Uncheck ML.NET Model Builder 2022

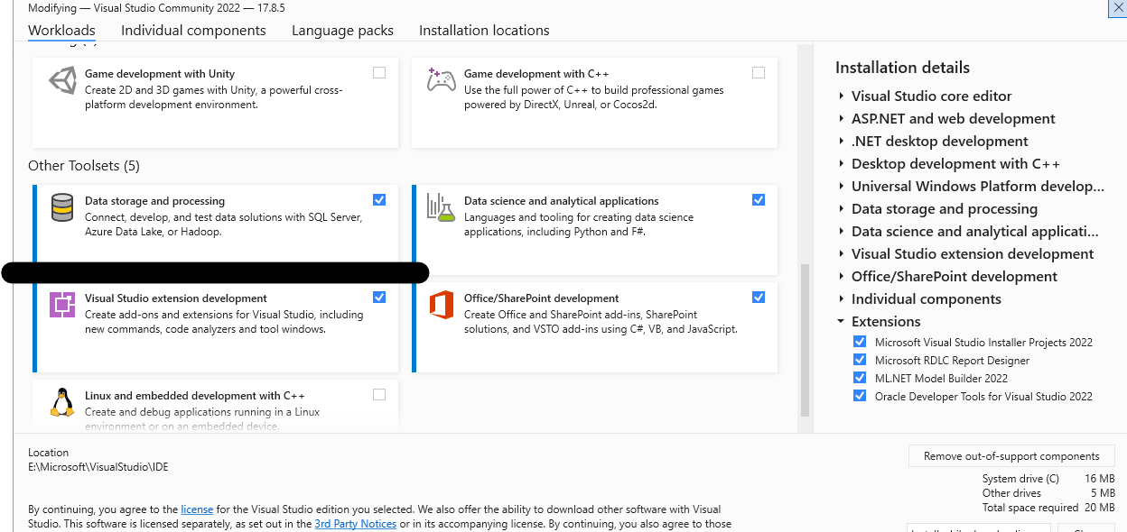(x=860, y=378)
